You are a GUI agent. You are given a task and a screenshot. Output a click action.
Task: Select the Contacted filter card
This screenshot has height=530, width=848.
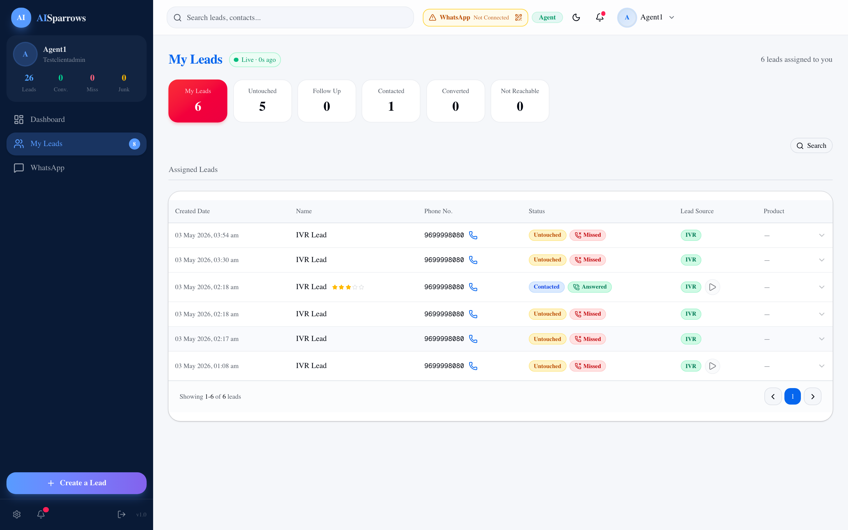tap(391, 101)
